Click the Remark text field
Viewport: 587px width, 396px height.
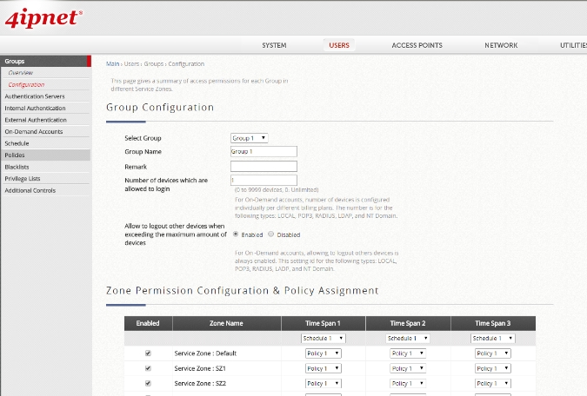263,166
